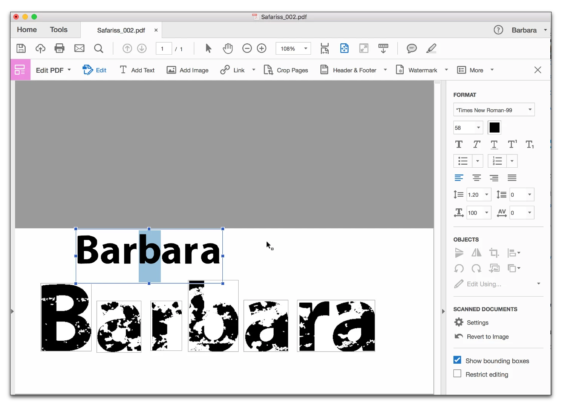The image size is (562, 407).
Task: Open the bullet list style dropdown arrow
Action: click(x=478, y=161)
